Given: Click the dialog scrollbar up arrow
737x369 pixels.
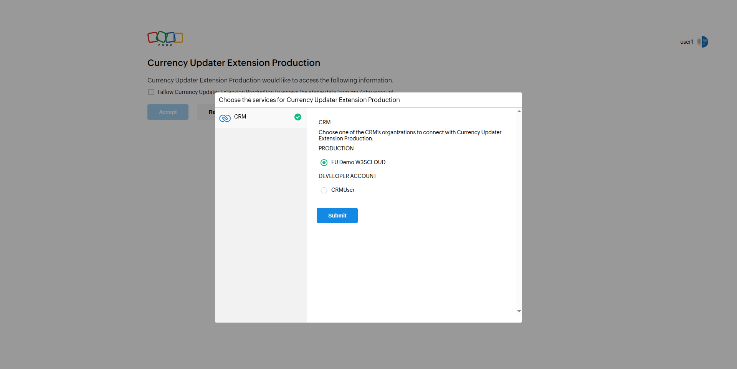Looking at the screenshot, I should coord(519,111).
